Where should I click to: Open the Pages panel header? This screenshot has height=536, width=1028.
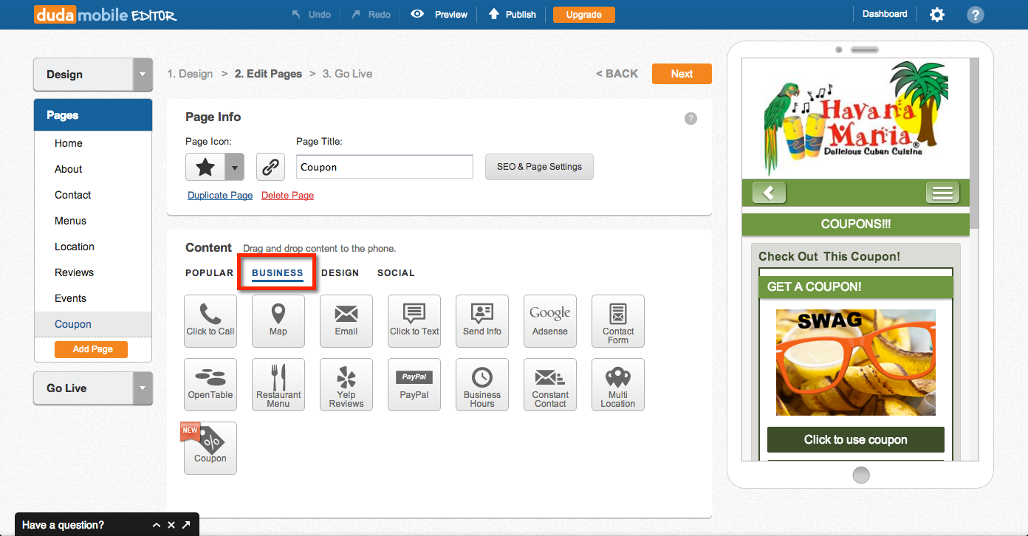pyautogui.click(x=93, y=115)
